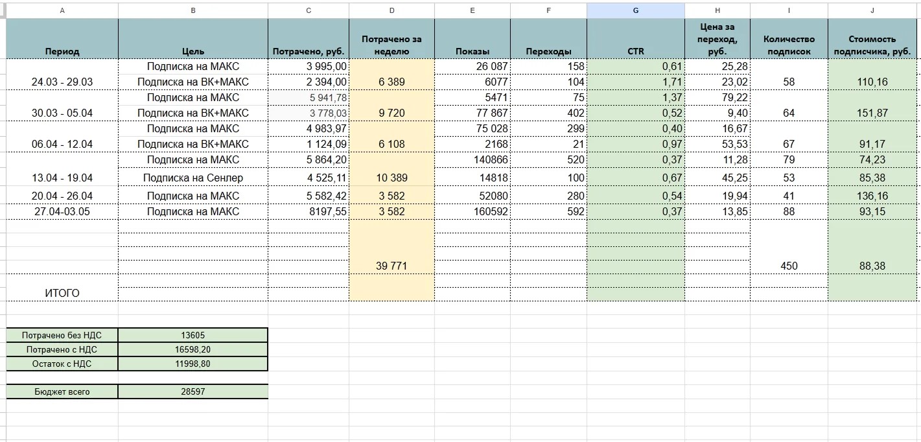Screen dimensions: 921x442
Task: Select column J header
Action: [x=872, y=10]
